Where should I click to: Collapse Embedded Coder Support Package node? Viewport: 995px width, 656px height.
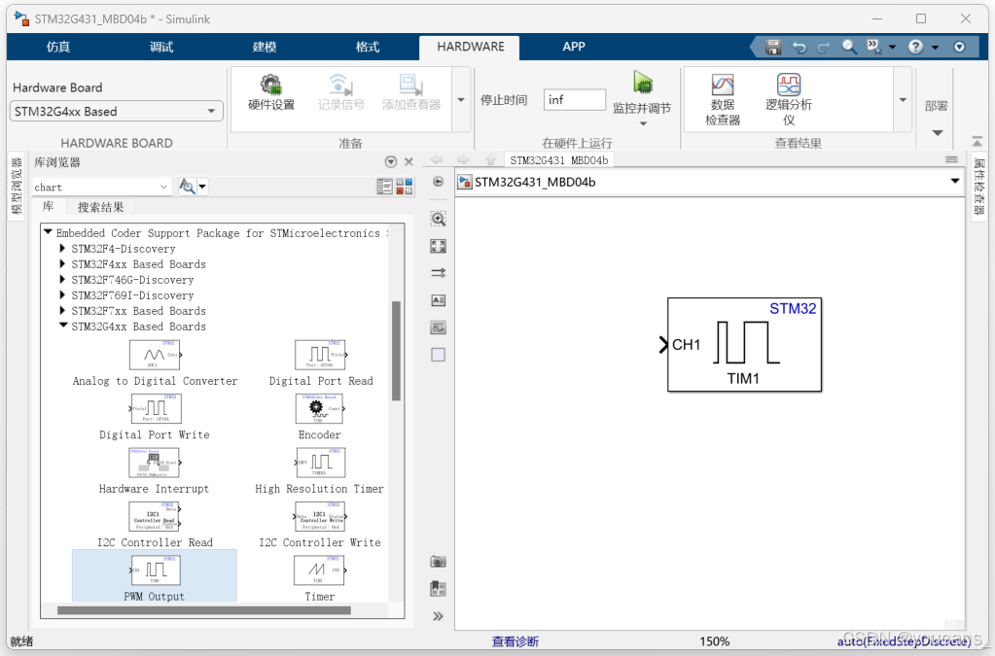point(48,232)
